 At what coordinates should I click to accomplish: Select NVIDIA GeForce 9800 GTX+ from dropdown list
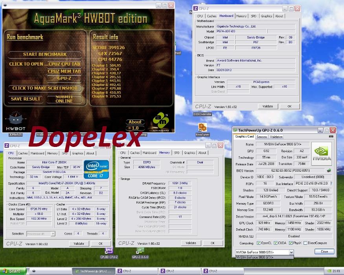265,257
